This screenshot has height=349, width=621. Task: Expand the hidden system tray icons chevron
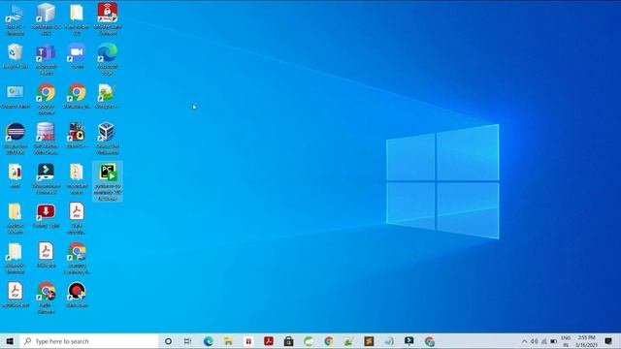tap(524, 341)
